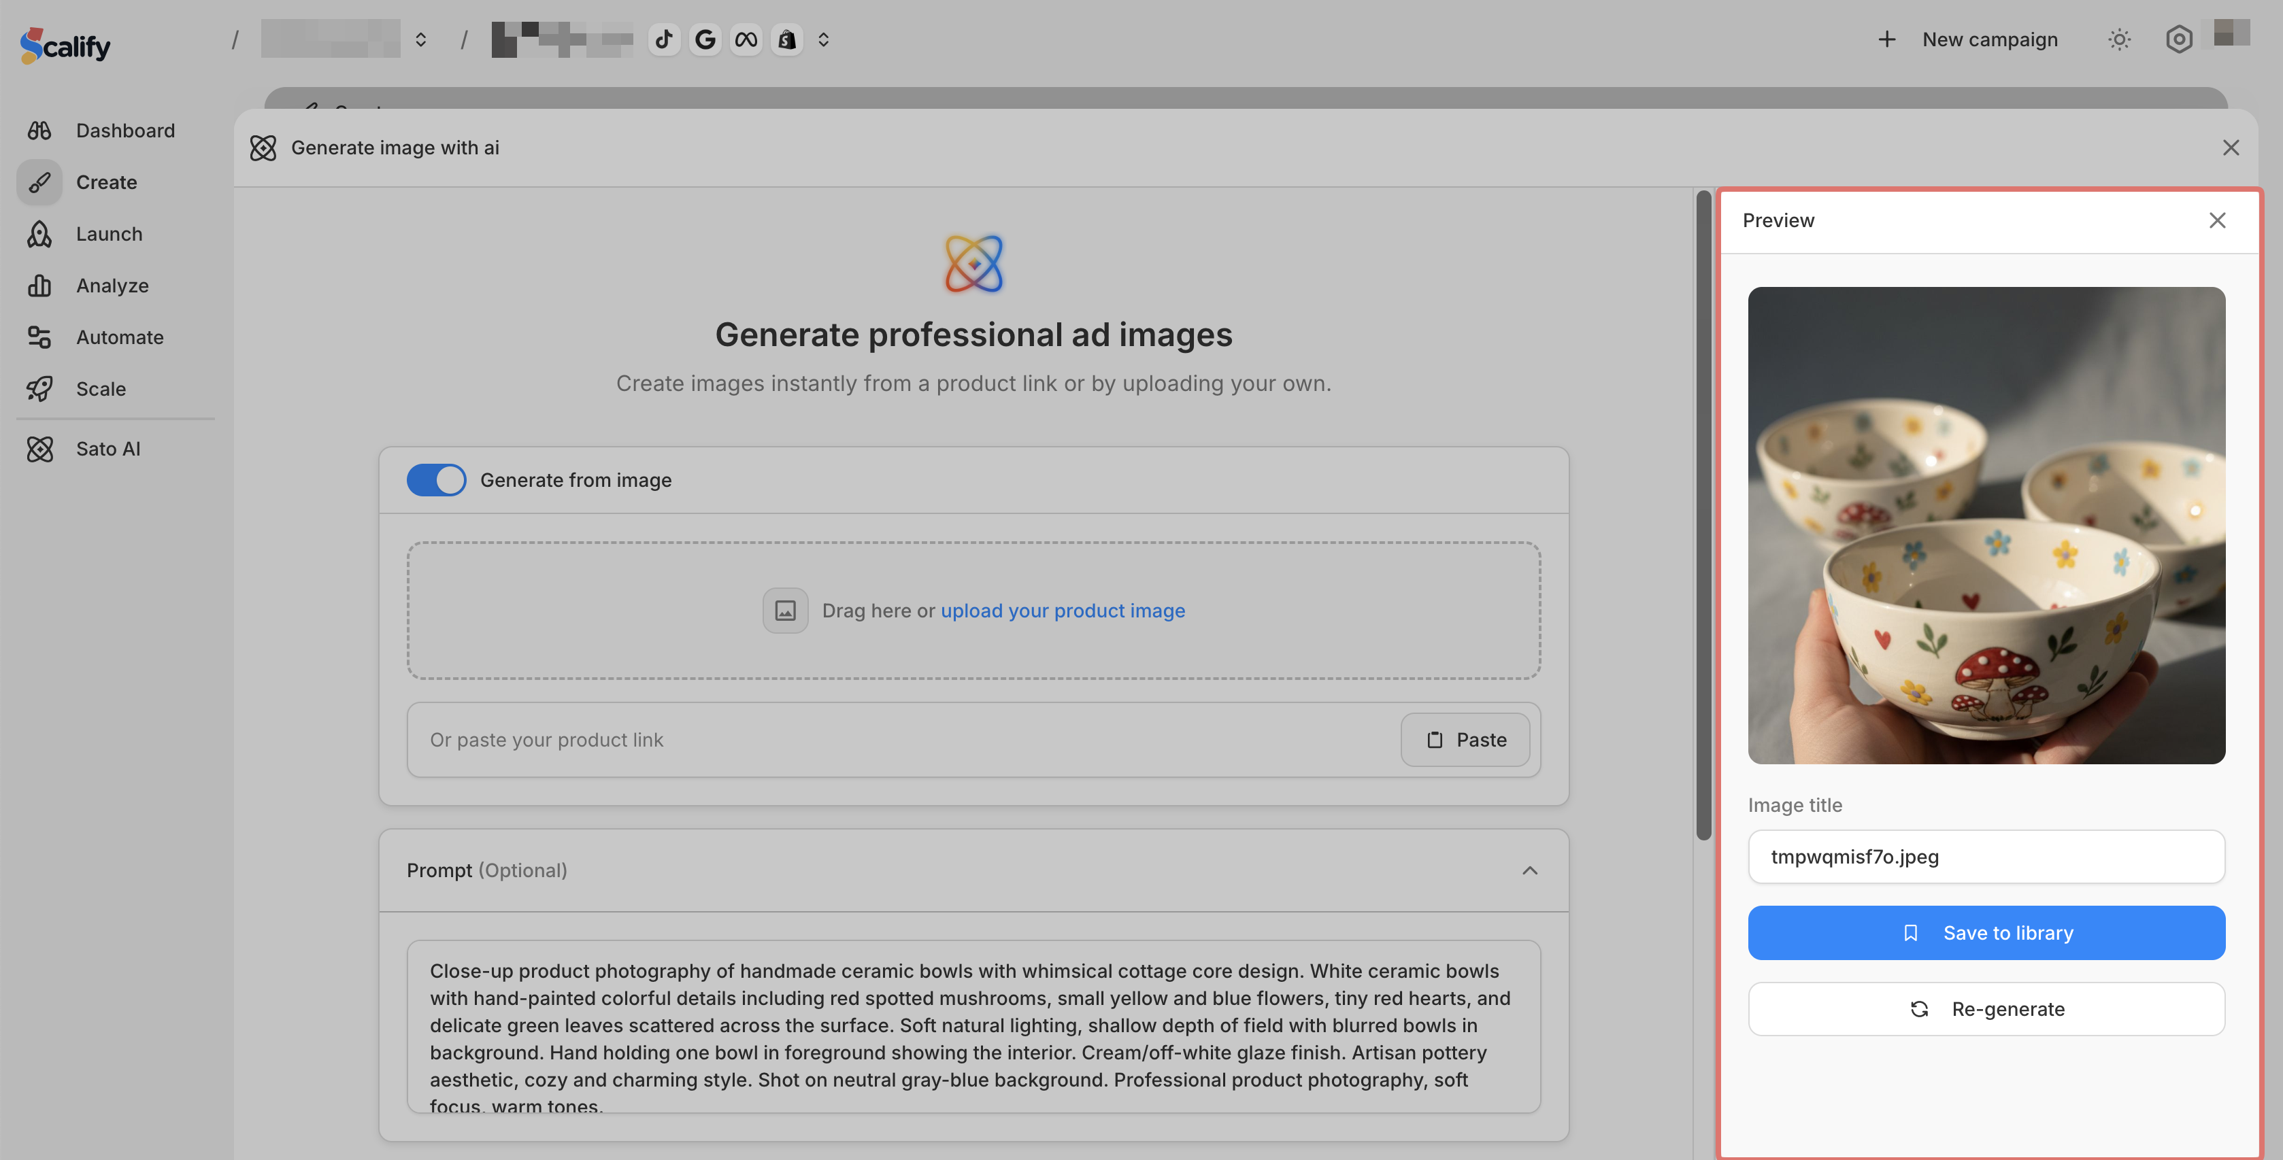Viewport: 2283px width, 1160px height.
Task: Click the Scalify logo
Action: point(65,44)
